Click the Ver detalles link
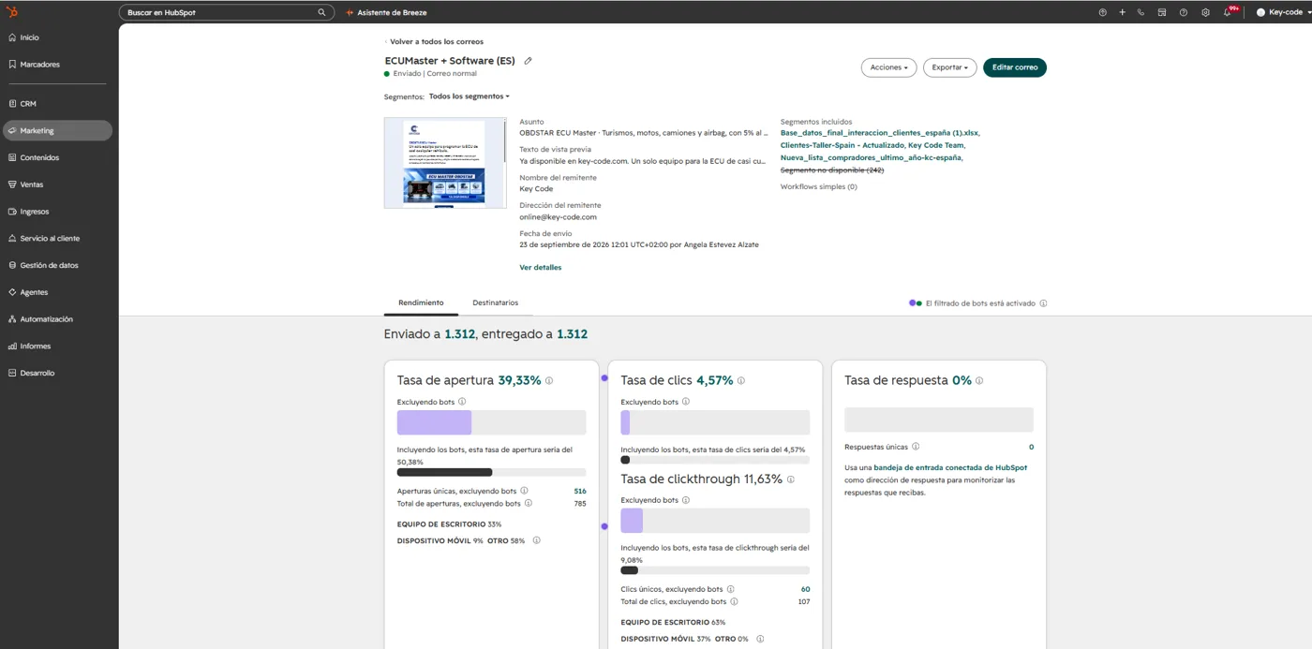 pos(541,268)
